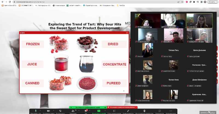The width and height of the screenshot is (219, 114).
Task: Open the second bookmark starting with 2012
Action: click(26, 5)
